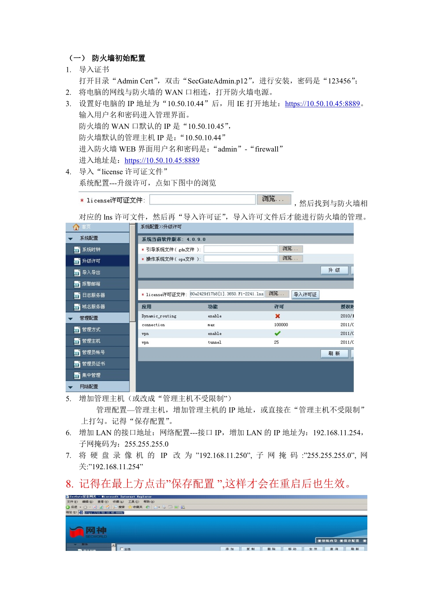Click the green check for vpn enable
This screenshot has width=433, height=612.
[x=278, y=333]
